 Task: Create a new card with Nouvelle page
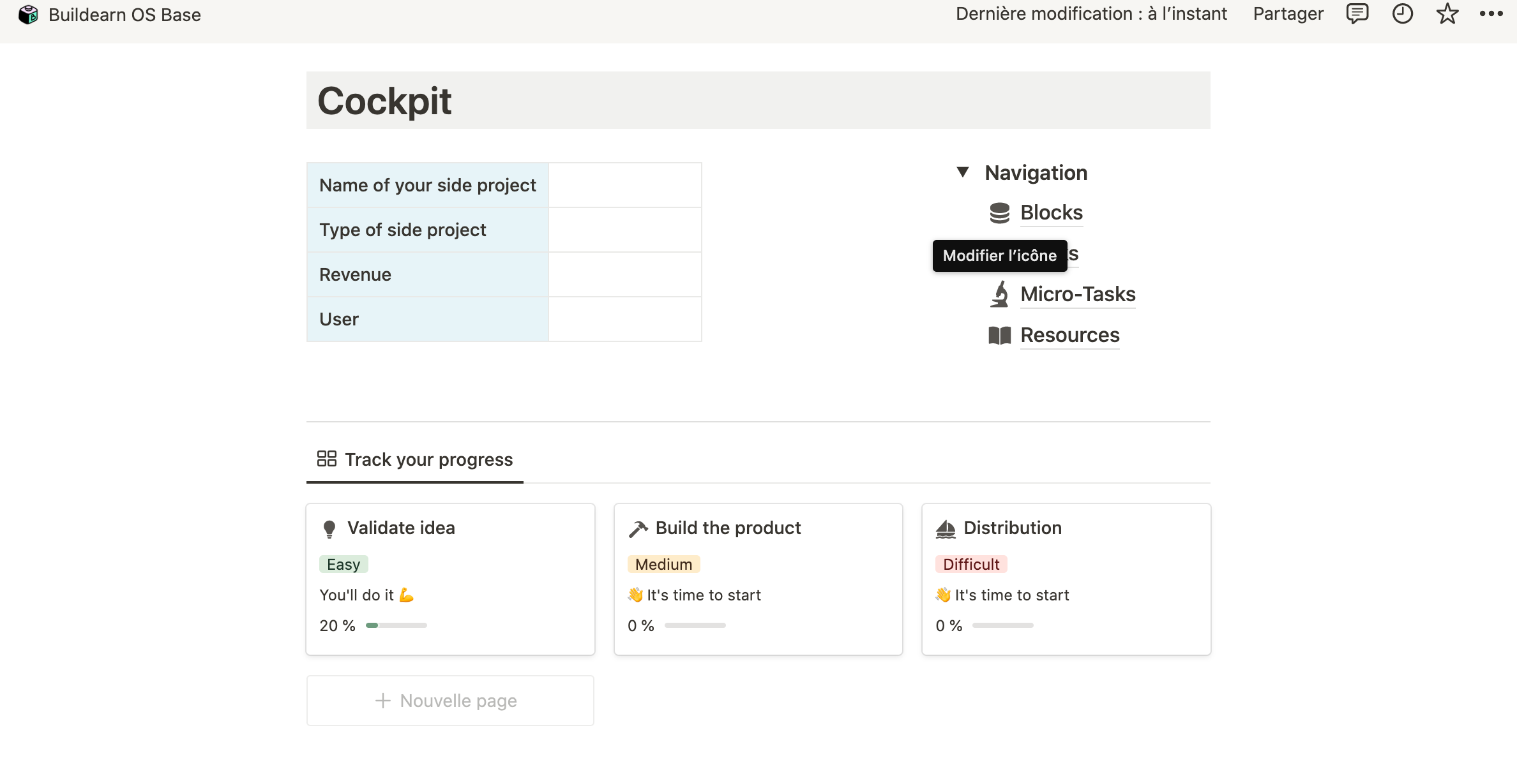(450, 701)
